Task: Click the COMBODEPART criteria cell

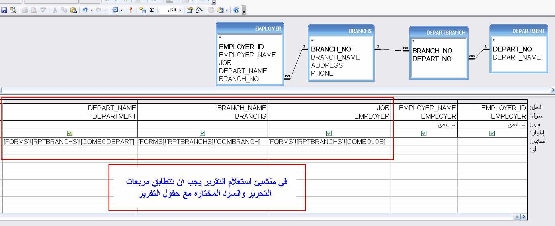Action: [x=69, y=142]
